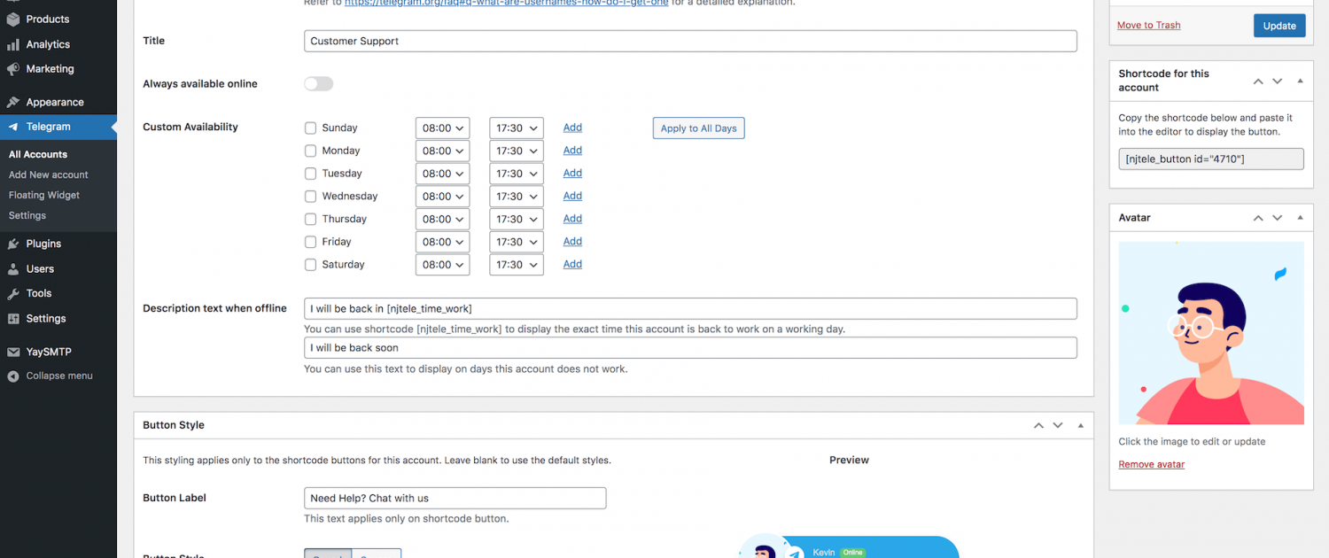
Task: Click the 'I will be back soon' field
Action: (690, 348)
